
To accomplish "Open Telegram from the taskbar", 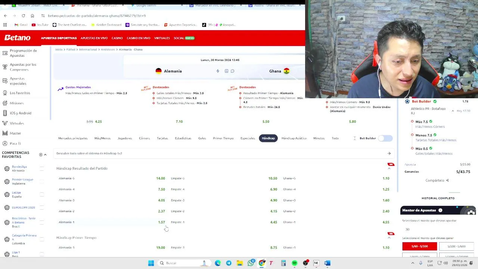I will [x=229, y=263].
